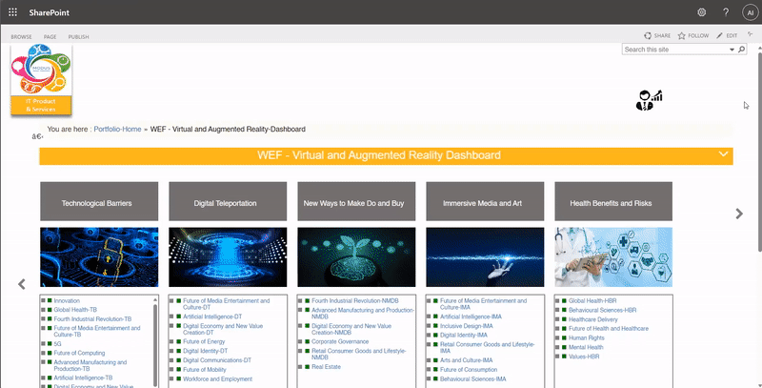Open the 5G link
The image size is (762, 388).
pyautogui.click(x=57, y=344)
